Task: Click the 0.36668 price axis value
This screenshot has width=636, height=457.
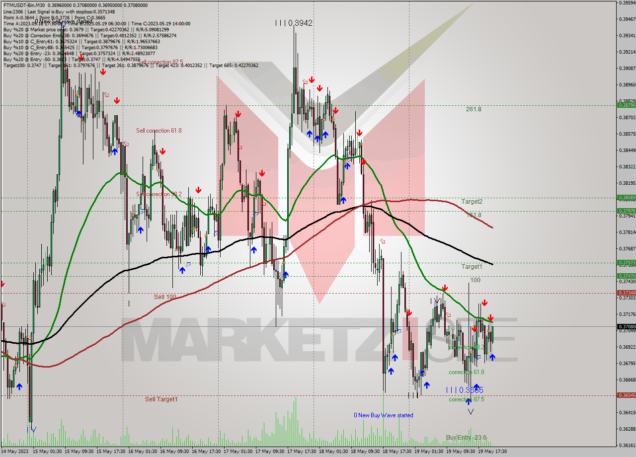Action: [x=627, y=380]
